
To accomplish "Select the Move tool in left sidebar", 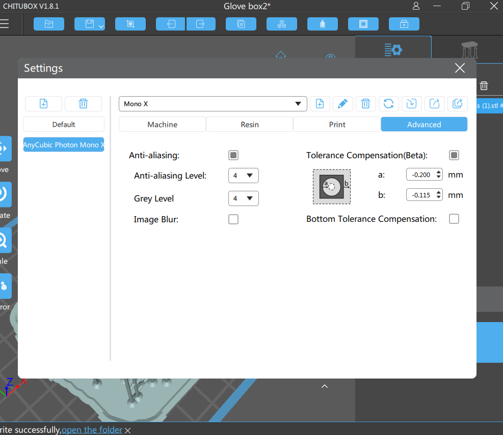I will (5, 149).
